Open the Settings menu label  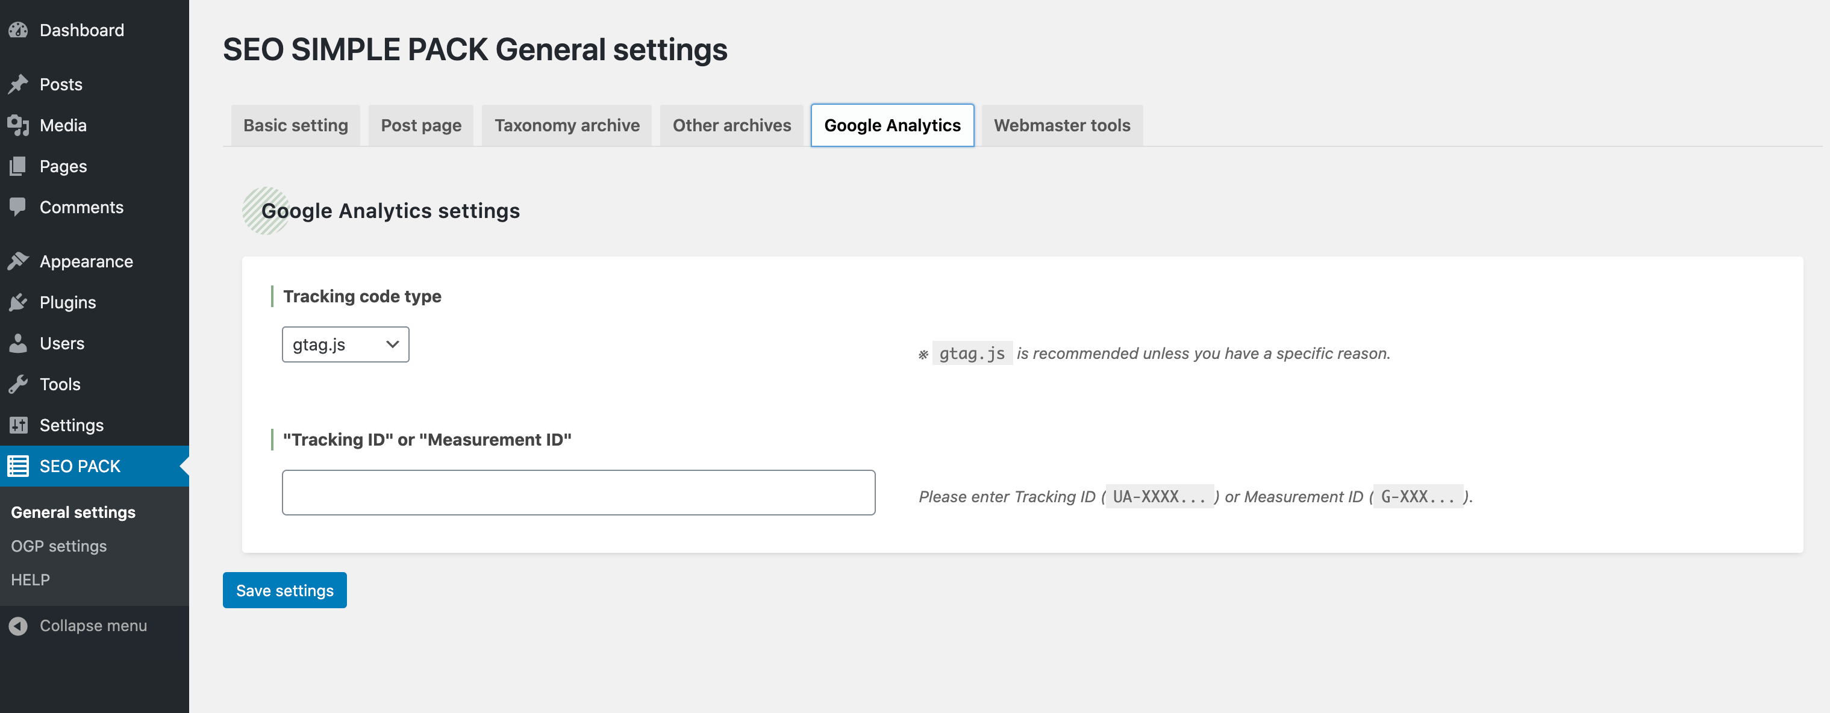tap(72, 425)
